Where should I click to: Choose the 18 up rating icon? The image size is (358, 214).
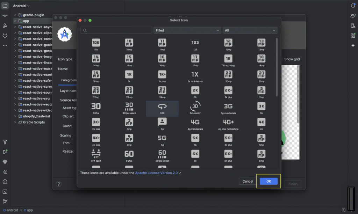click(228, 59)
